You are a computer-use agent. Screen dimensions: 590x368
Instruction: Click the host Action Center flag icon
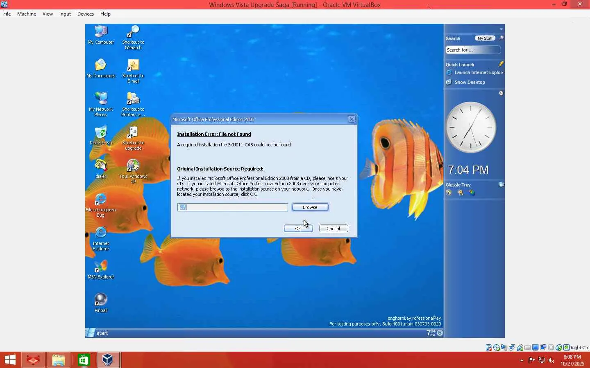click(x=532, y=360)
